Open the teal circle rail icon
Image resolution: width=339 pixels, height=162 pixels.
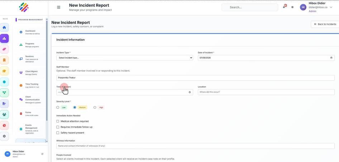coord(4,82)
